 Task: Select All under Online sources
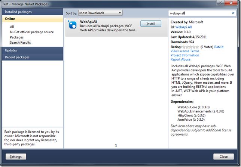12,27
